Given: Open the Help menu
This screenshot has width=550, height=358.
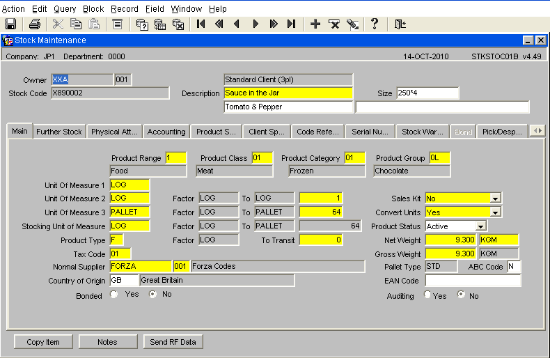Looking at the screenshot, I should (x=218, y=9).
